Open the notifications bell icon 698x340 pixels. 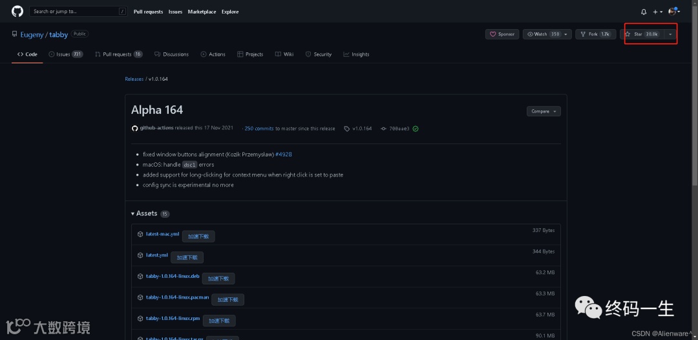point(644,12)
